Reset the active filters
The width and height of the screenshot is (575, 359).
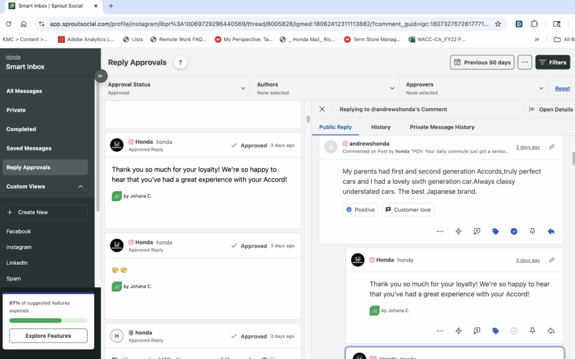[x=562, y=88]
